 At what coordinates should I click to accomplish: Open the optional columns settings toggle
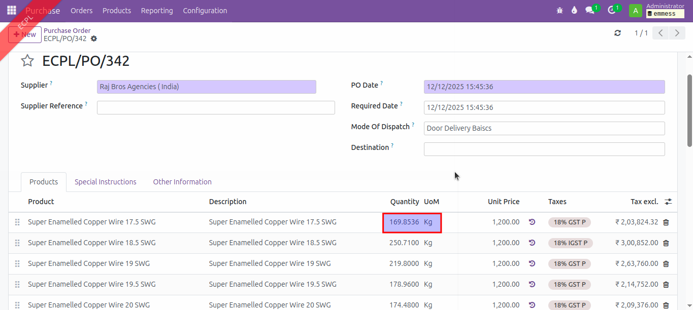[668, 202]
